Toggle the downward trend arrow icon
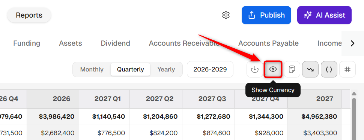 click(x=310, y=69)
